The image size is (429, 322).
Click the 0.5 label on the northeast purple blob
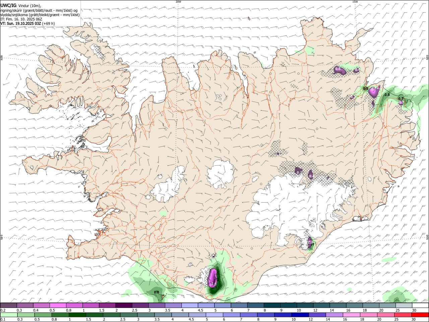point(338,69)
